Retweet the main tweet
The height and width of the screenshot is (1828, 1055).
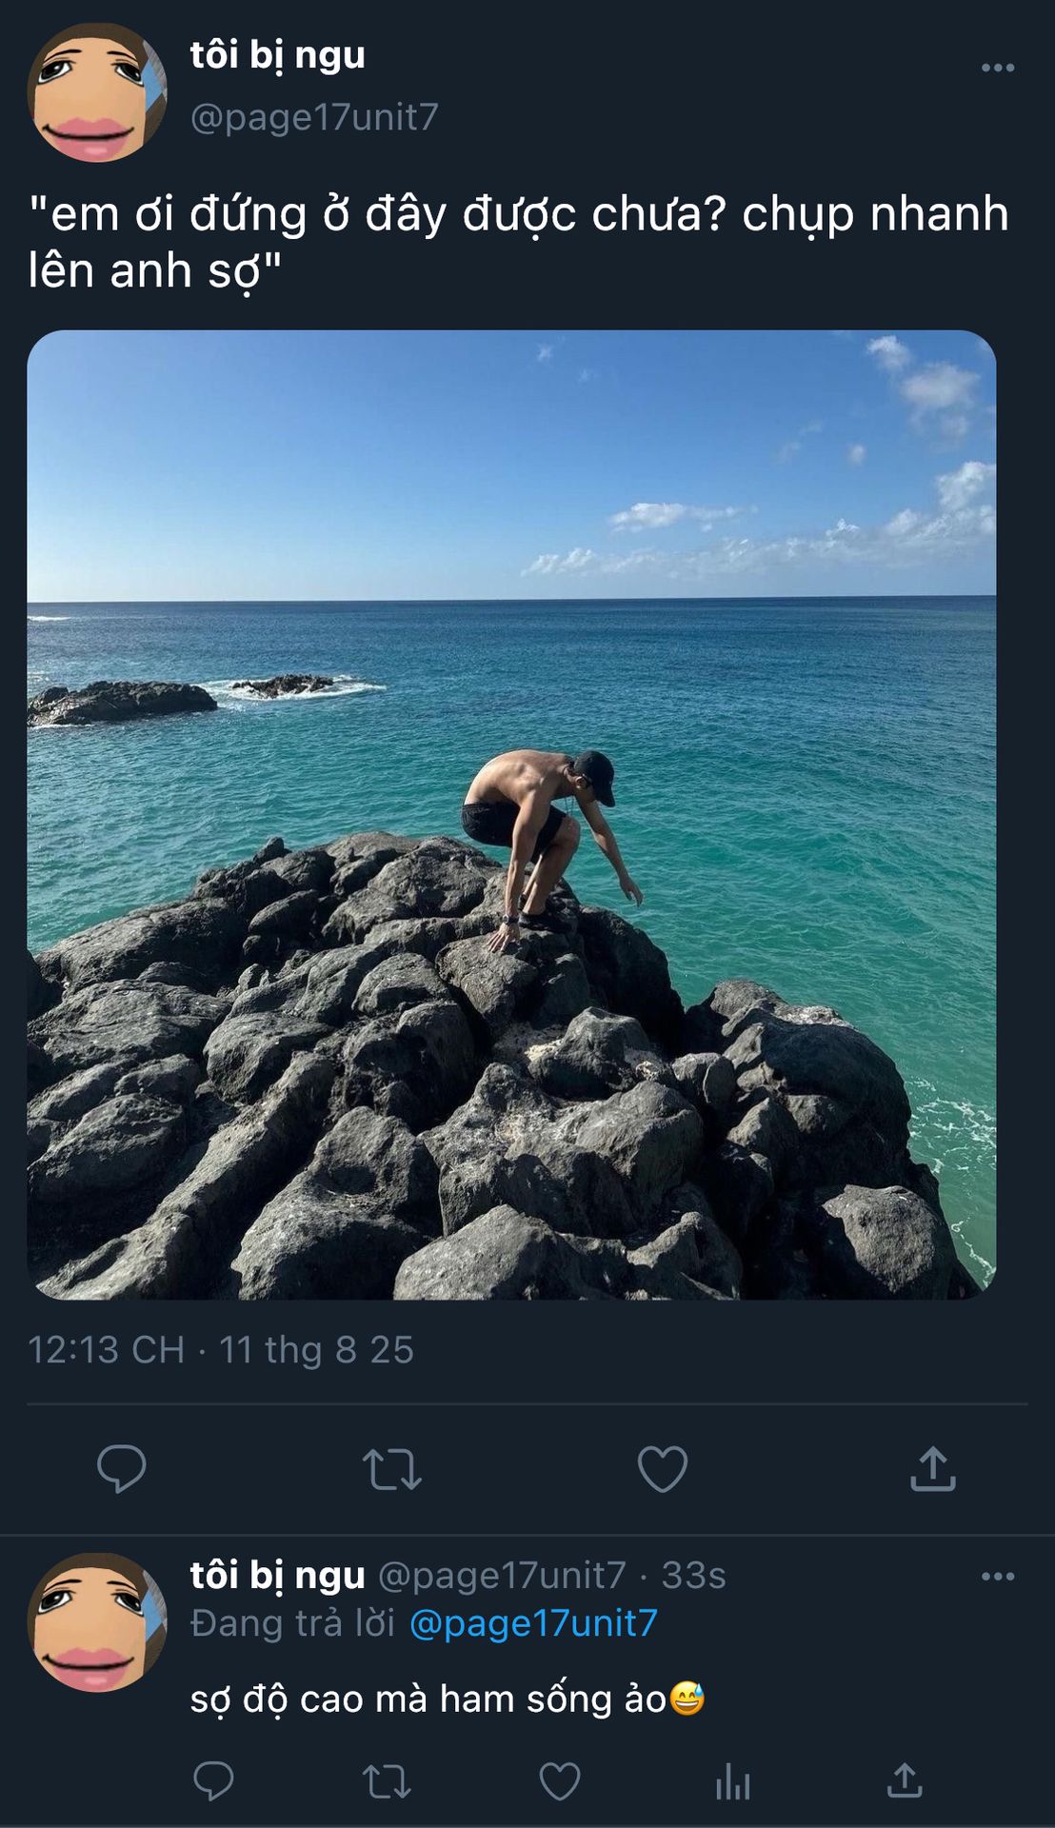coord(391,1469)
